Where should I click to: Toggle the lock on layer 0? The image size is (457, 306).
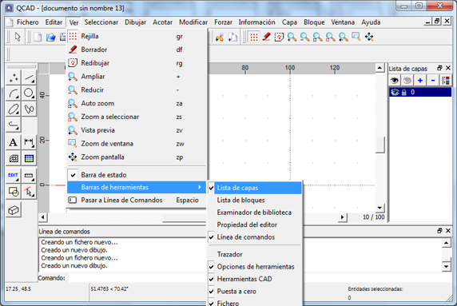[x=403, y=93]
